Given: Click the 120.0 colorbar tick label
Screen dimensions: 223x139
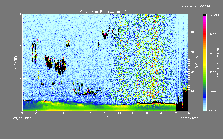Looking at the screenshot, I should click(x=213, y=72).
